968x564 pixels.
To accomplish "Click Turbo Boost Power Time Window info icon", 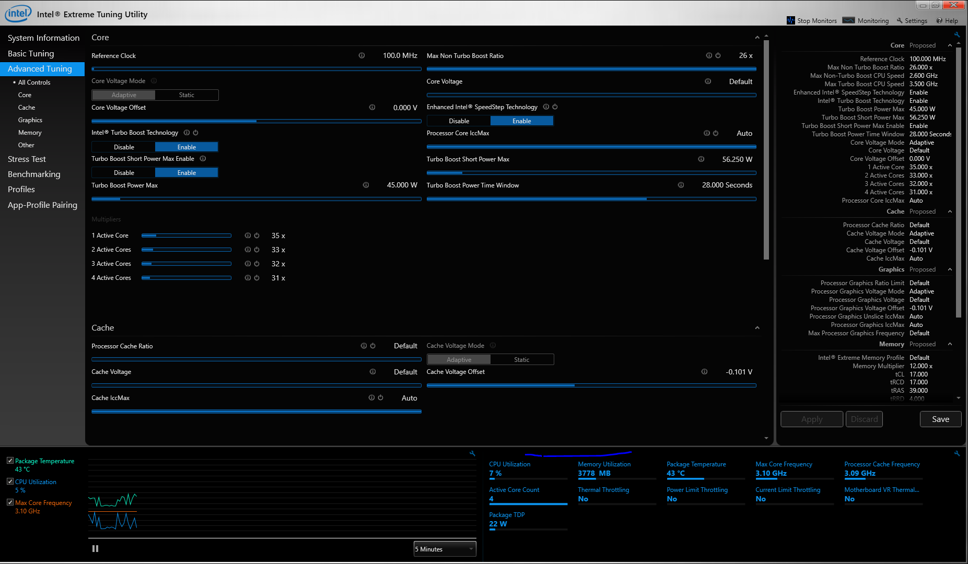I will pos(681,185).
